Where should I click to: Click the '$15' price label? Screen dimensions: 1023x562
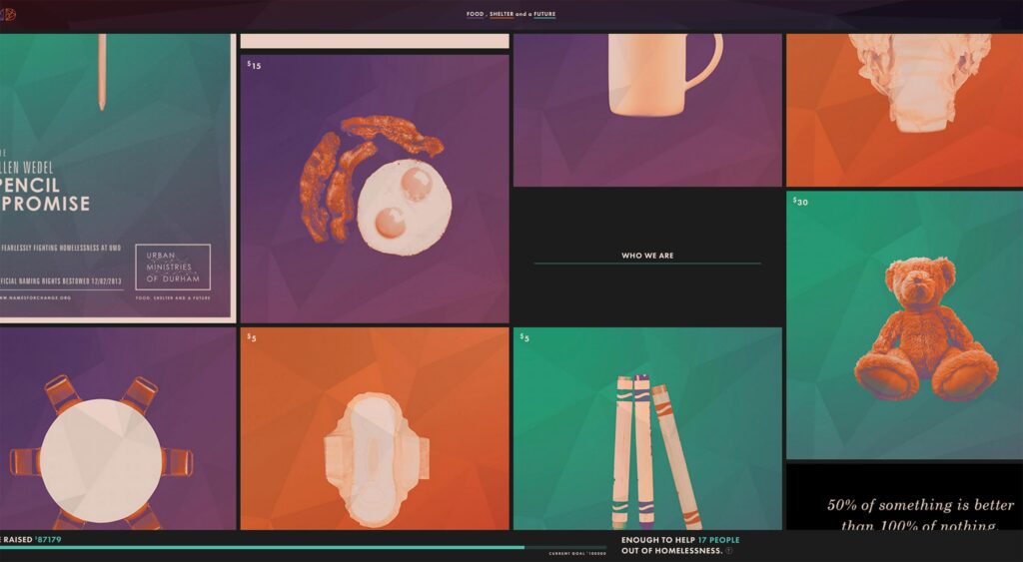[254, 65]
